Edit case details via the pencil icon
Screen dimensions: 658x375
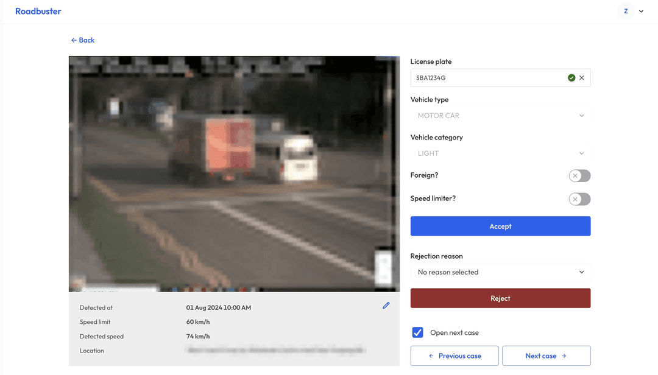(x=386, y=305)
